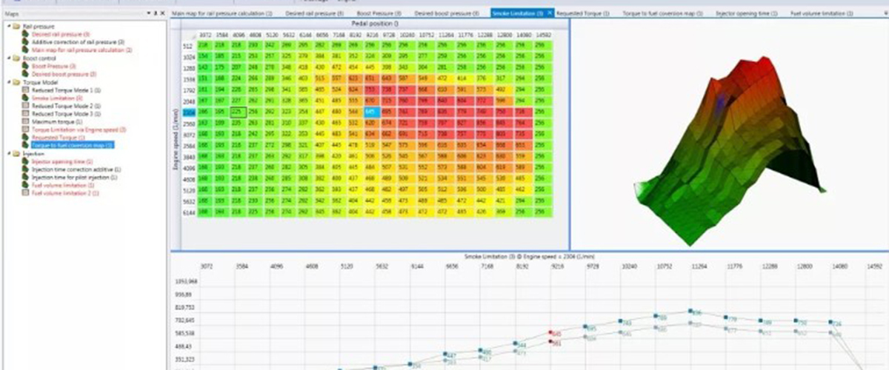Select Reduced Torque Mode 1 item
The height and width of the screenshot is (370, 889).
tap(66, 90)
